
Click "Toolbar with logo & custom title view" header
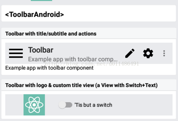(81, 85)
